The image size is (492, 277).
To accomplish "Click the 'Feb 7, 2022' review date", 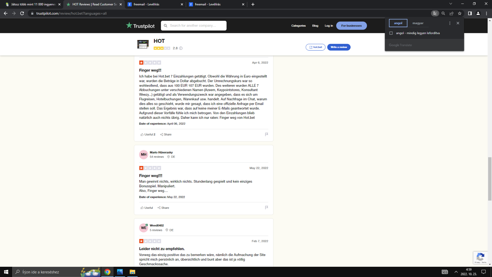I will [260, 241].
